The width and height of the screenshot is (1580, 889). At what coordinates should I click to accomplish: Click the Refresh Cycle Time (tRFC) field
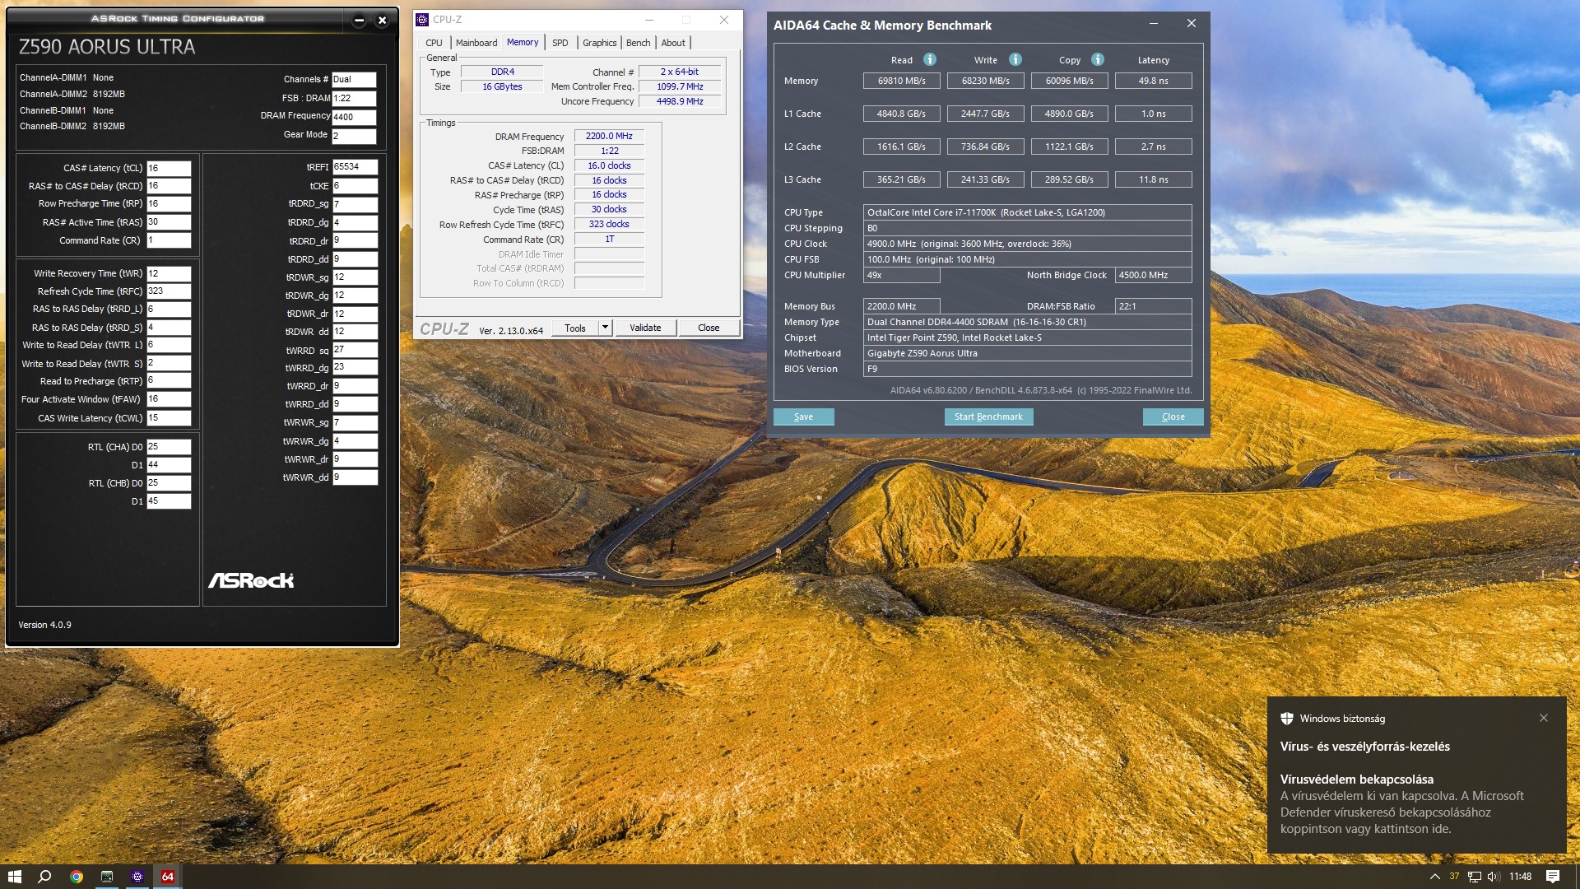click(169, 291)
